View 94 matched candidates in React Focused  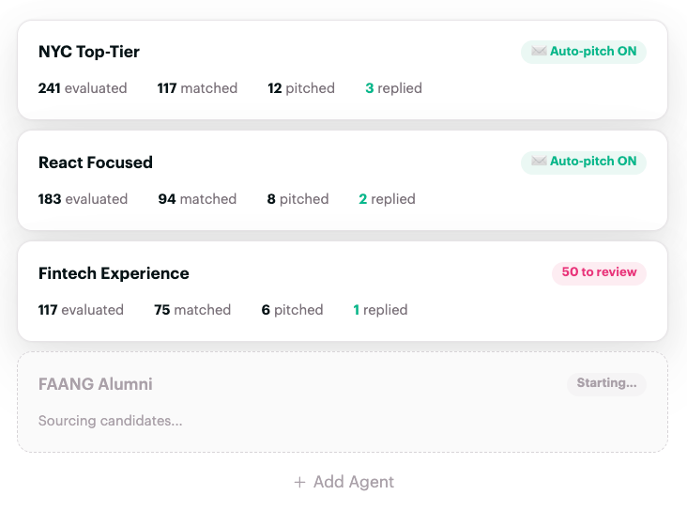tap(197, 199)
